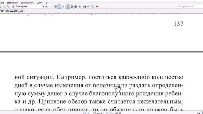Click the red icon in toolbar
Viewport: 203px width, 114px height.
[x=97, y=7]
